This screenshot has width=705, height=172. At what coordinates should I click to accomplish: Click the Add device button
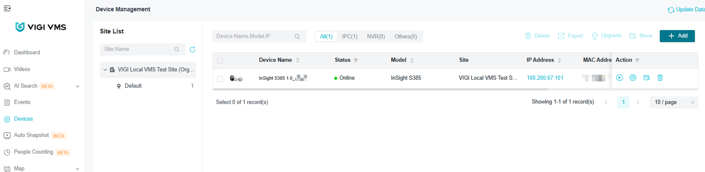[677, 36]
